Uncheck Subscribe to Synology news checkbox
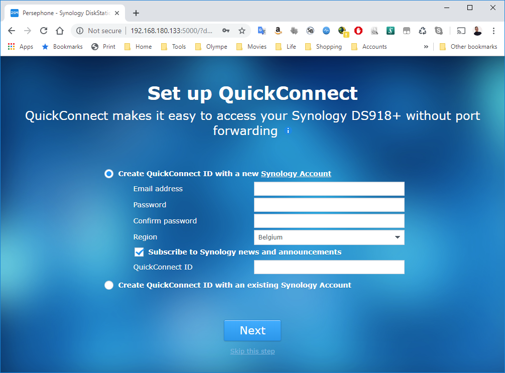The height and width of the screenshot is (373, 505). coord(139,252)
